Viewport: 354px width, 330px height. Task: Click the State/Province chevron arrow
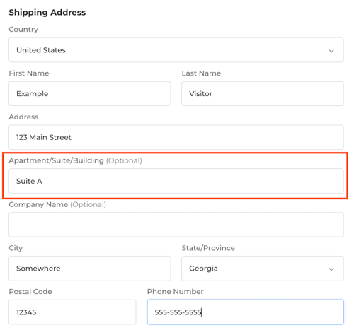(x=331, y=269)
